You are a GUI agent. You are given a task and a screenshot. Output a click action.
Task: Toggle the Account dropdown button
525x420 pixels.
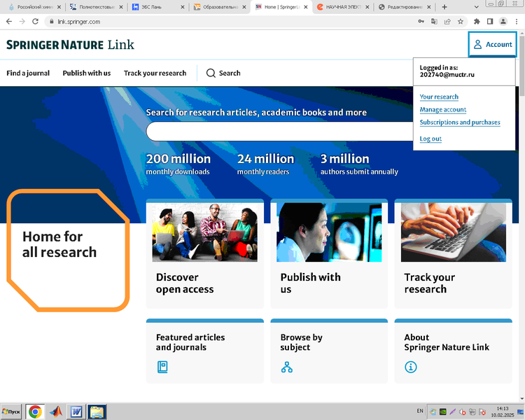click(492, 44)
